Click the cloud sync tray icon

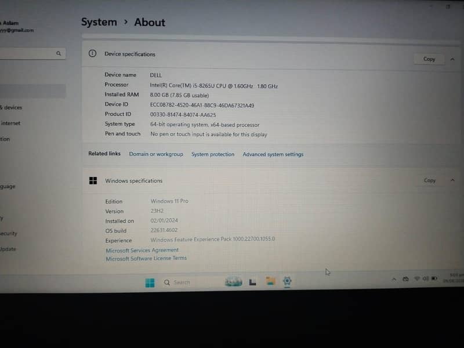tap(405, 279)
